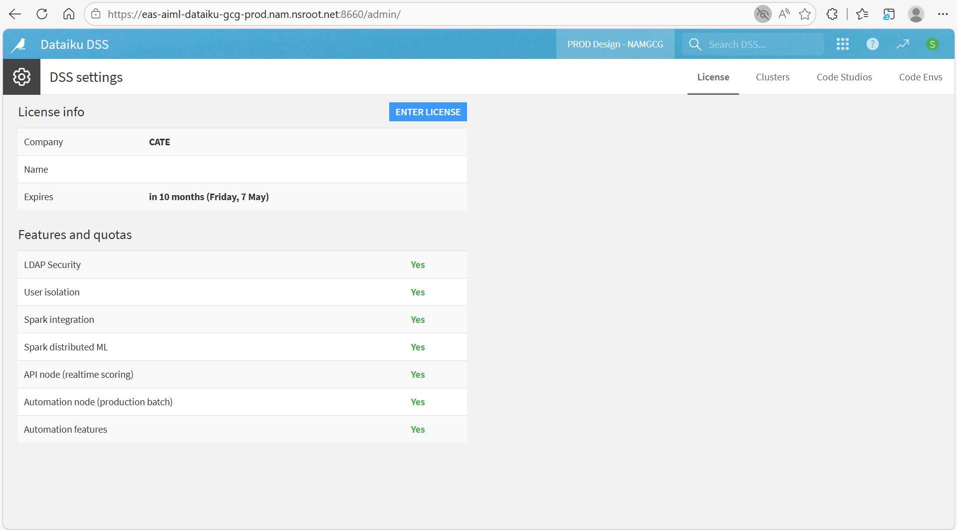This screenshot has width=957, height=530.
Task: Click the Expires field label
Action: click(x=38, y=197)
